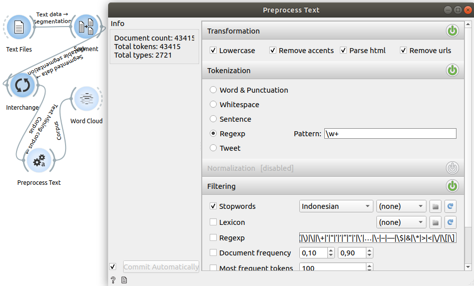Open the Lexicon file (none) dropdown
The width and height of the screenshot is (474, 286).
(400, 222)
